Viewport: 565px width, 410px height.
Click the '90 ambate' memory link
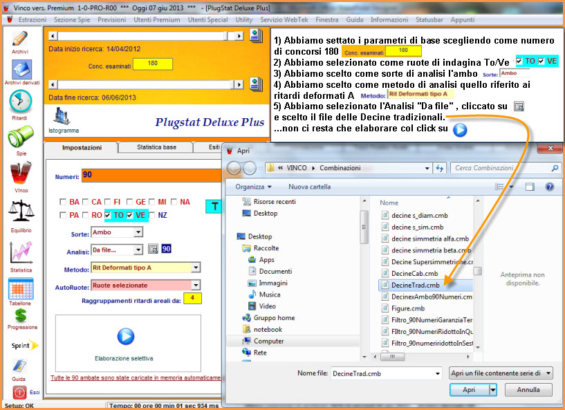tap(136, 378)
